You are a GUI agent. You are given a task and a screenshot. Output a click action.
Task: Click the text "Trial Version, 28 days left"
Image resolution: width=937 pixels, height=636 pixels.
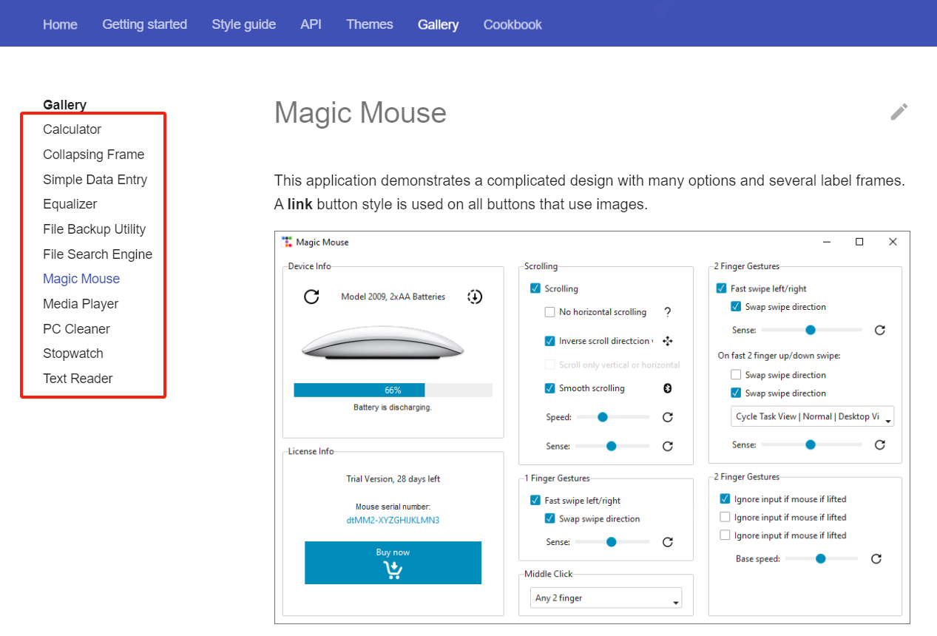393,479
